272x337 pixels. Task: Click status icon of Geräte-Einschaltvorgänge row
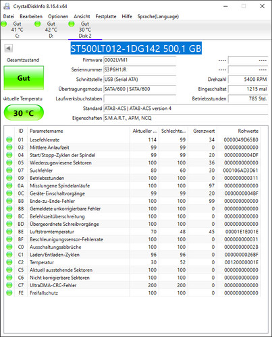[x=9, y=193]
